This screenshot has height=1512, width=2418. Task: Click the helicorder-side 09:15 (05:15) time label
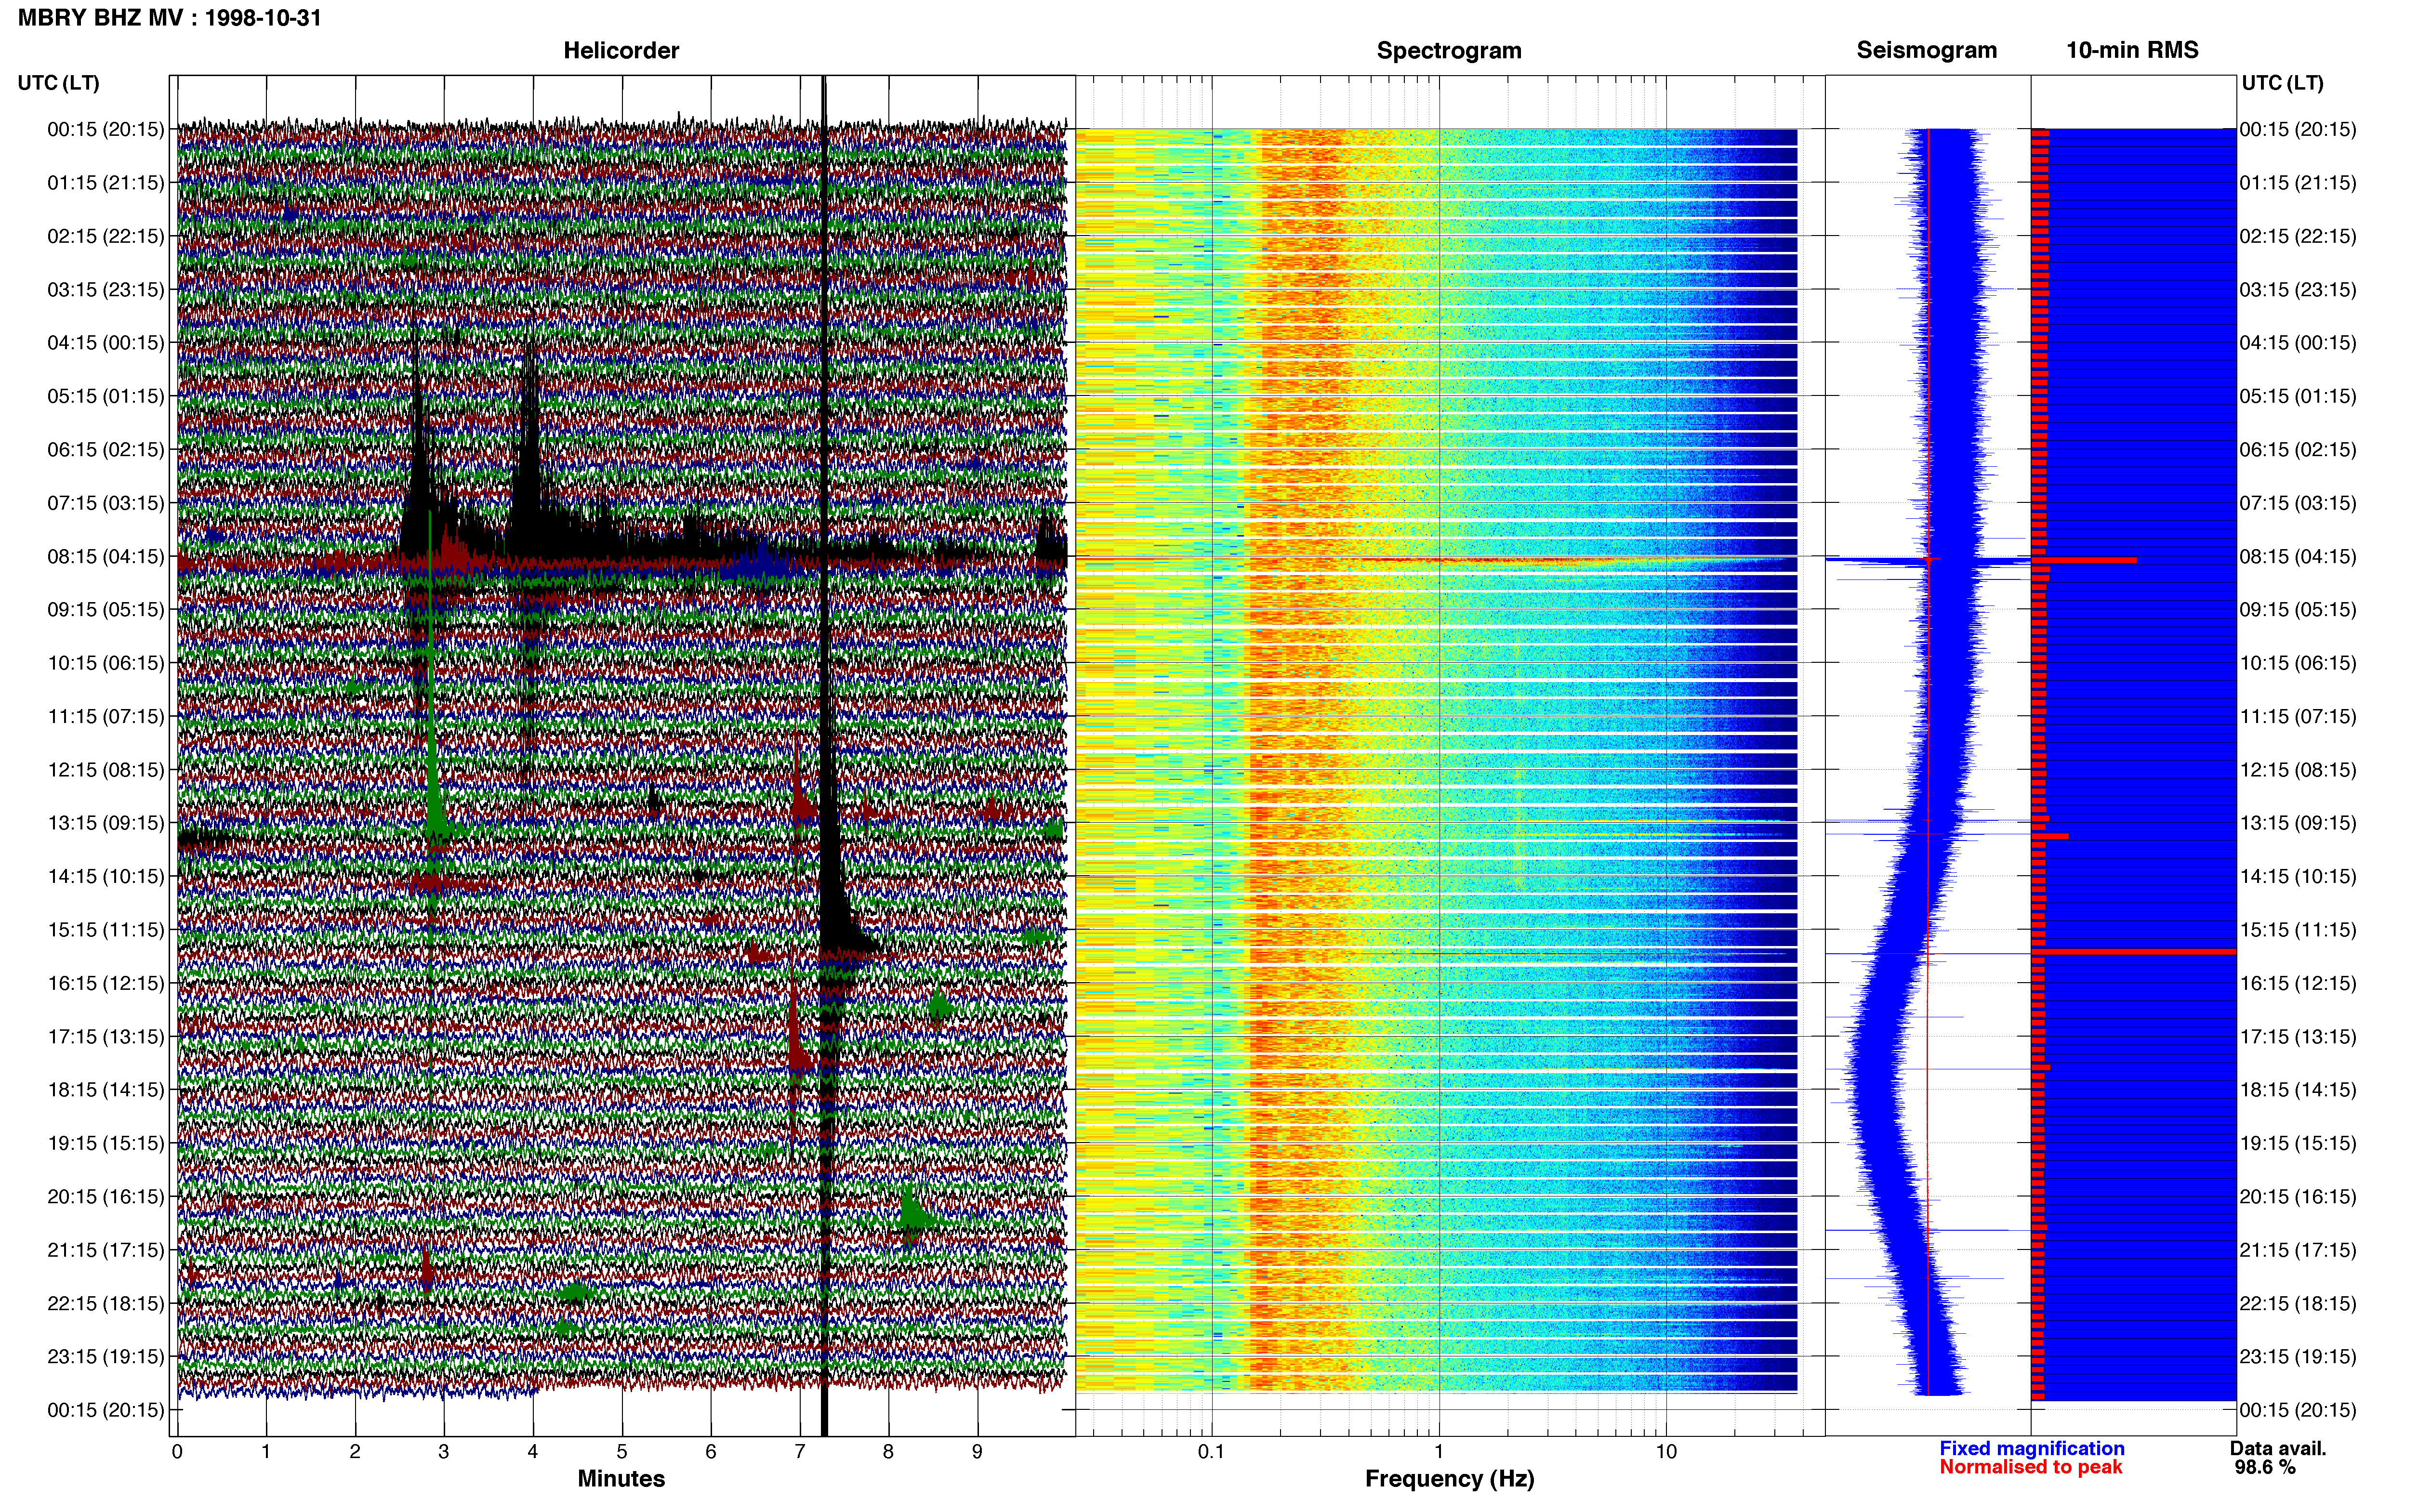click(x=106, y=610)
